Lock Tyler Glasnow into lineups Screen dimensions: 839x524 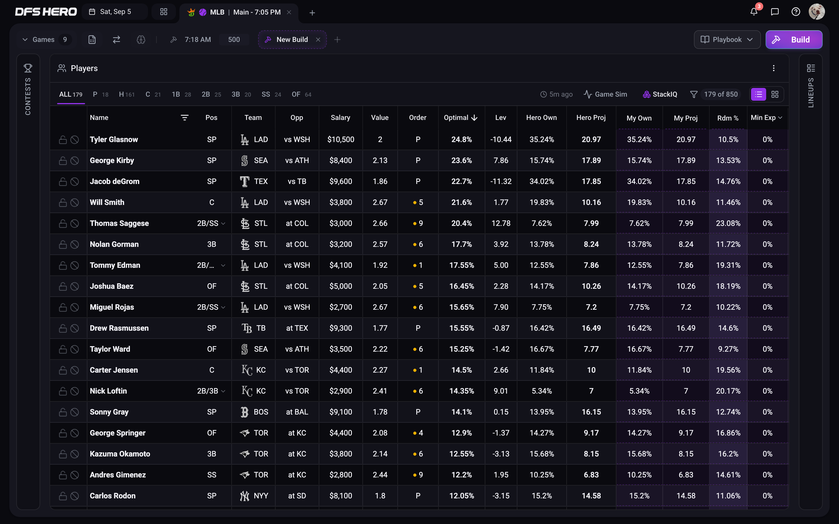point(63,139)
